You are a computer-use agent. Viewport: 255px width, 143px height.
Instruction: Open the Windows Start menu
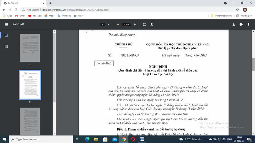coord(4,139)
